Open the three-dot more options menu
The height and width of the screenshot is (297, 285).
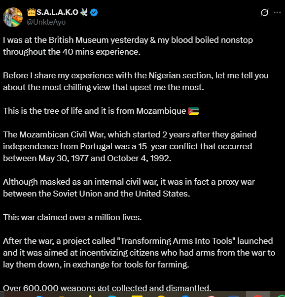277,12
